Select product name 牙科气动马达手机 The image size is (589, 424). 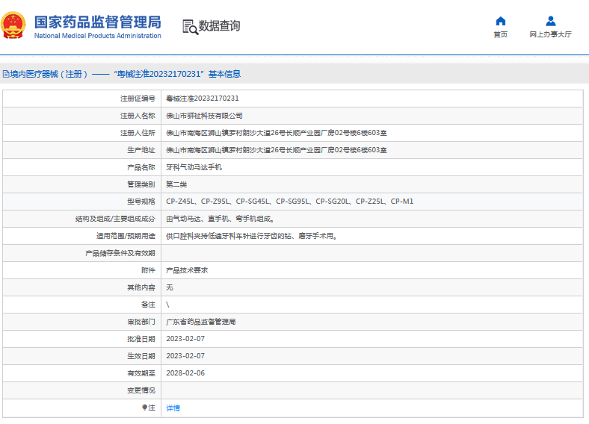(x=194, y=167)
